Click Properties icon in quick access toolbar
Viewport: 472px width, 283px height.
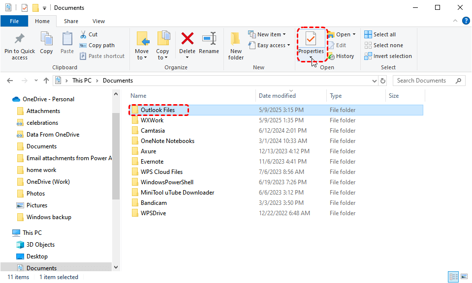25,7
